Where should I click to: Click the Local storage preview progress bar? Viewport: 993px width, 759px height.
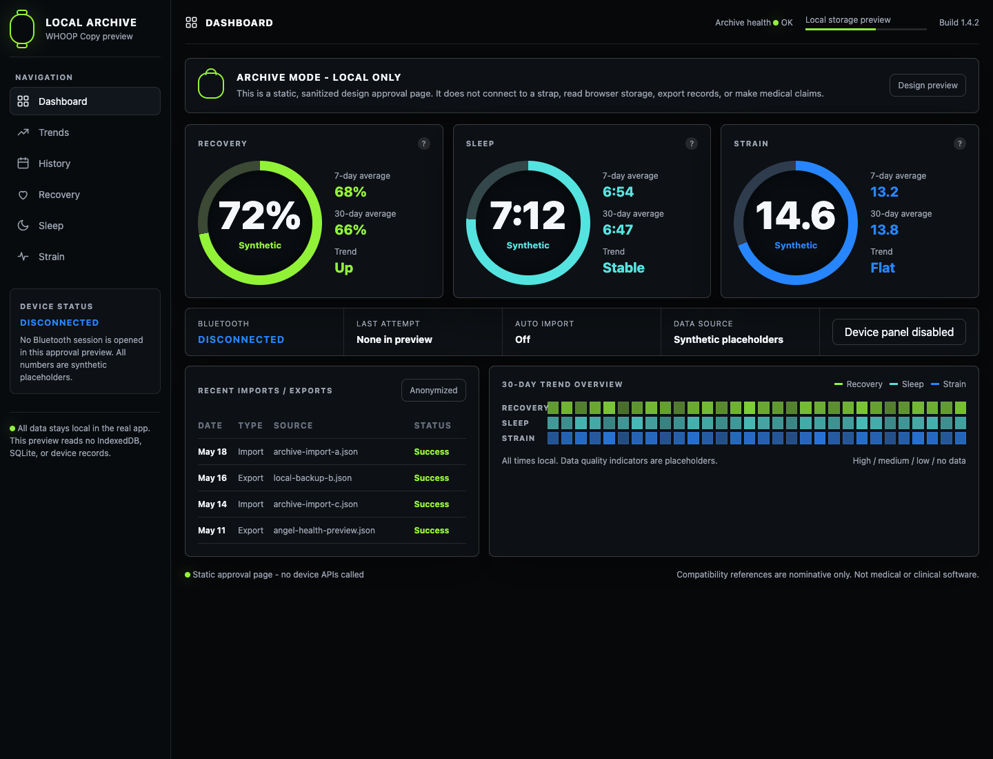pyautogui.click(x=866, y=29)
